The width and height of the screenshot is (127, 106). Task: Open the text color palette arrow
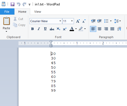tap(76, 29)
